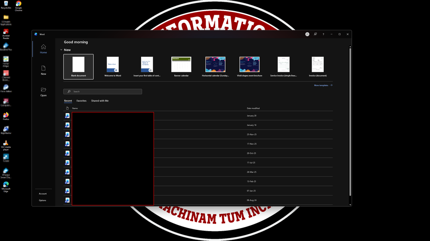
Task: Open the account profile avatar in title bar
Action: click(307, 34)
